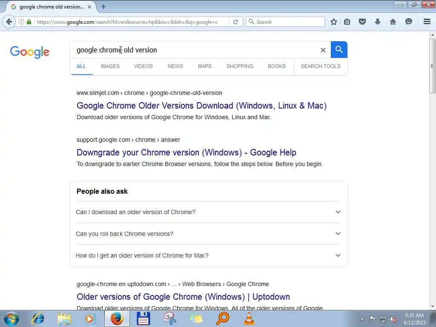Open site information via the info icon
Viewport: 436px width, 327px height.
tap(21, 22)
